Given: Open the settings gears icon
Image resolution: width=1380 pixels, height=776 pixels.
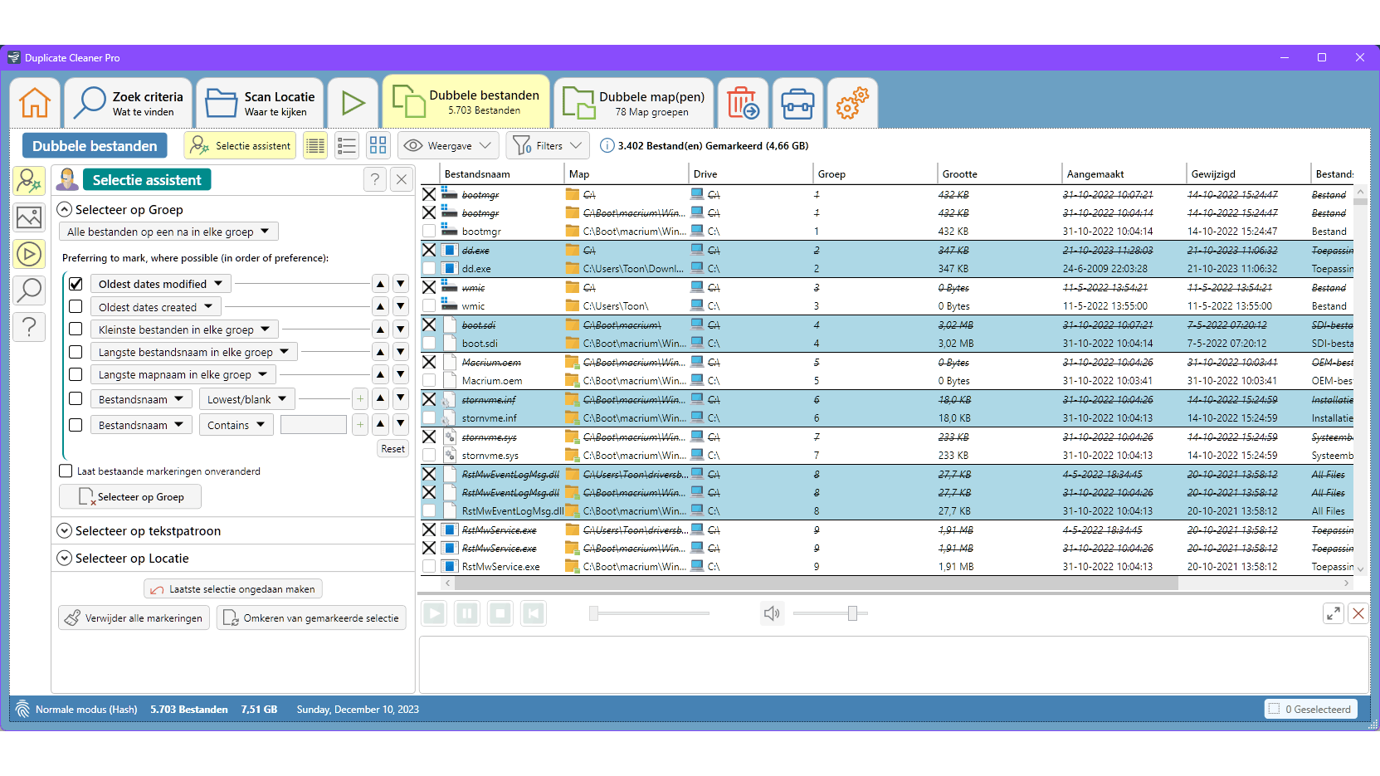Looking at the screenshot, I should (x=852, y=103).
